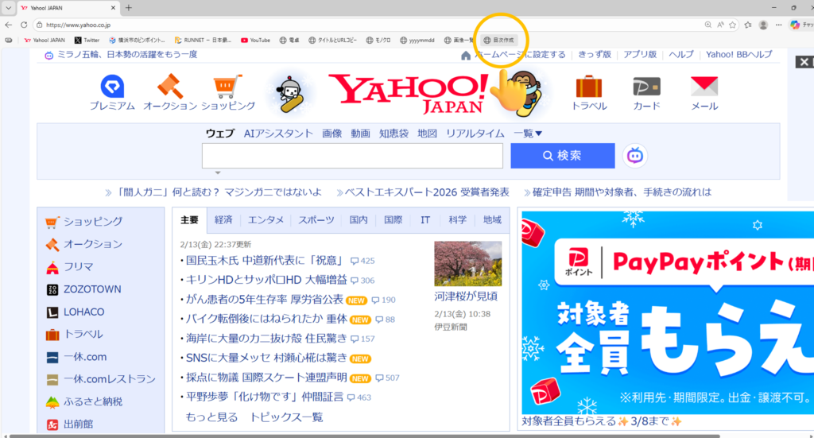The height and width of the screenshot is (438, 814).
Task: Open the プレミアム icon at top
Action: pos(112,87)
